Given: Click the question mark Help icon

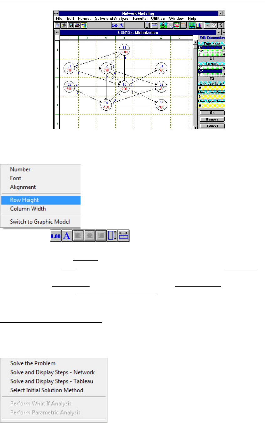Looking at the screenshot, I should click(221, 25).
